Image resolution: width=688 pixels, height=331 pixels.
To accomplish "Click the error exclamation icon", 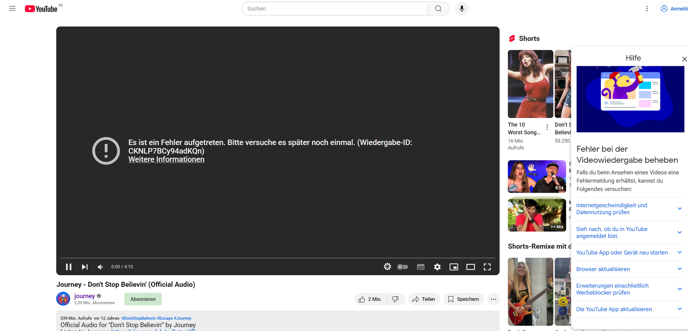I will click(x=106, y=151).
